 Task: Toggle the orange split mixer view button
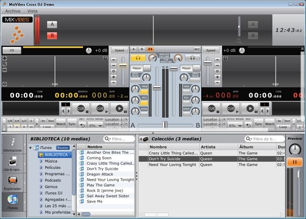150,49
